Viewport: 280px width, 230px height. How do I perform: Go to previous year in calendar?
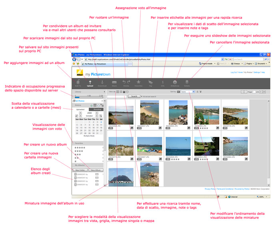pyautogui.click(x=80, y=113)
